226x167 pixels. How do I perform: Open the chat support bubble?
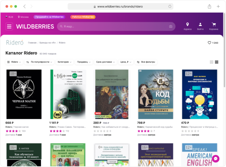(215, 159)
